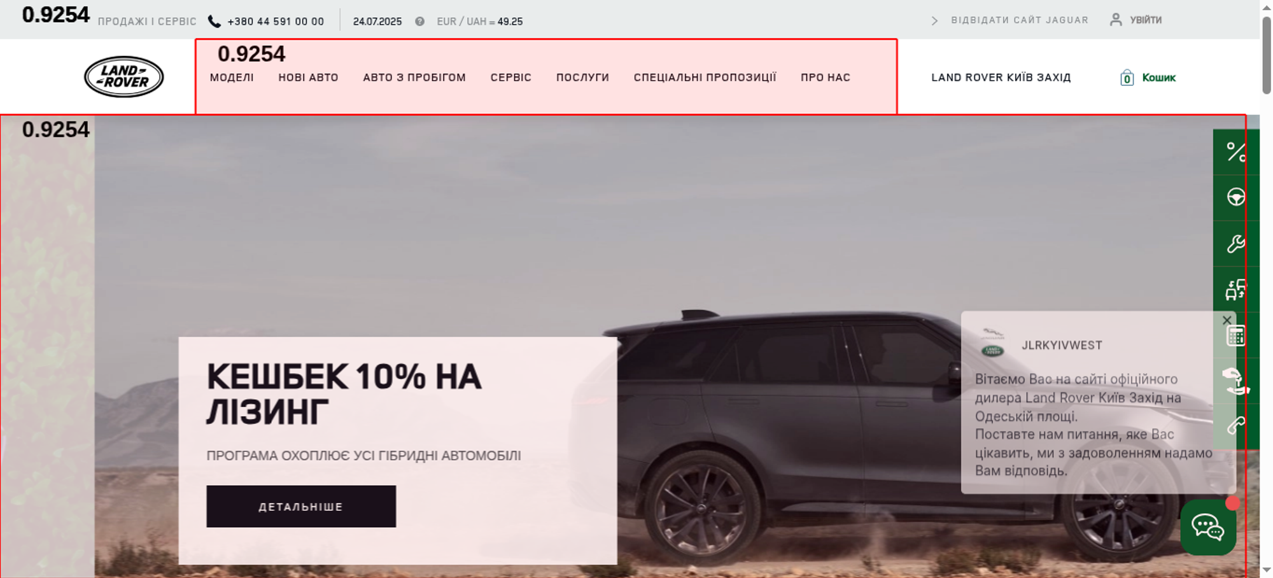1273x578 pixels.
Task: Open the Кошик shopping cart
Action: [x=1148, y=78]
